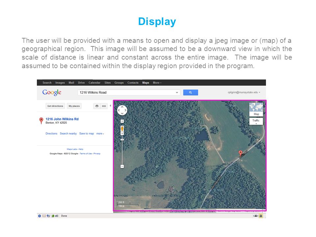Image resolution: width=316 pixels, height=237 pixels.
Task: Open Sites in top navigation bar
Action: [107, 83]
